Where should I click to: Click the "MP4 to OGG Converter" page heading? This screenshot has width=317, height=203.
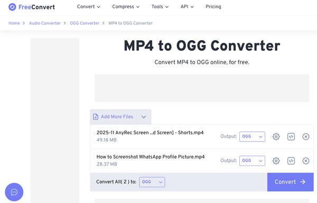[202, 45]
